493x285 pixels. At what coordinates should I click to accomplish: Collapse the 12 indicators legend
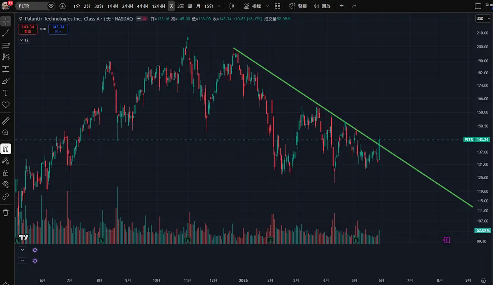pos(24,40)
